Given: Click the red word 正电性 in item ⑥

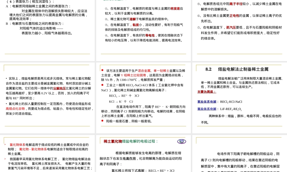Looking at the screenshot, I should click(234, 16).
